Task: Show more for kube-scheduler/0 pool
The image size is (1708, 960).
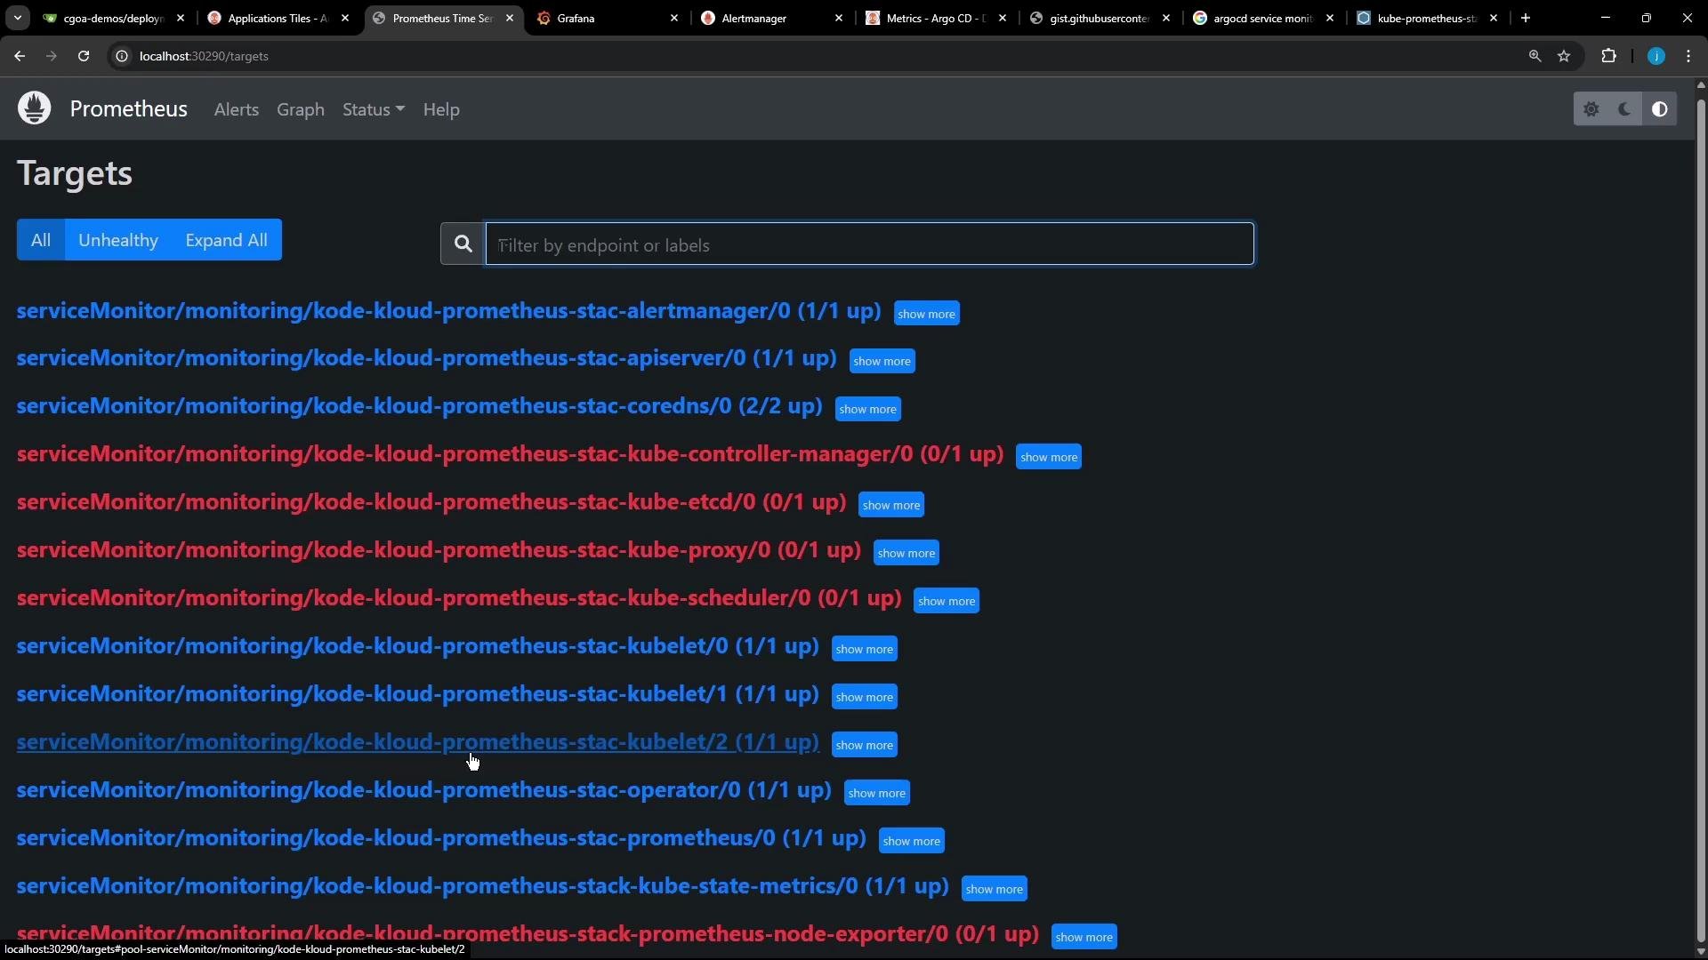Action: (946, 601)
